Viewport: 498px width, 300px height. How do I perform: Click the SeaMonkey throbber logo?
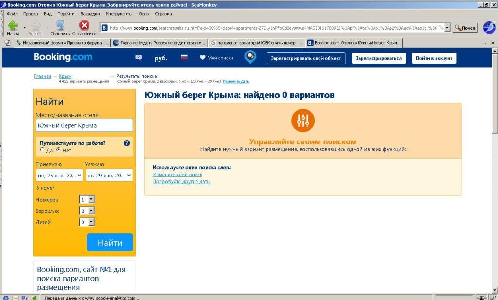point(489,27)
